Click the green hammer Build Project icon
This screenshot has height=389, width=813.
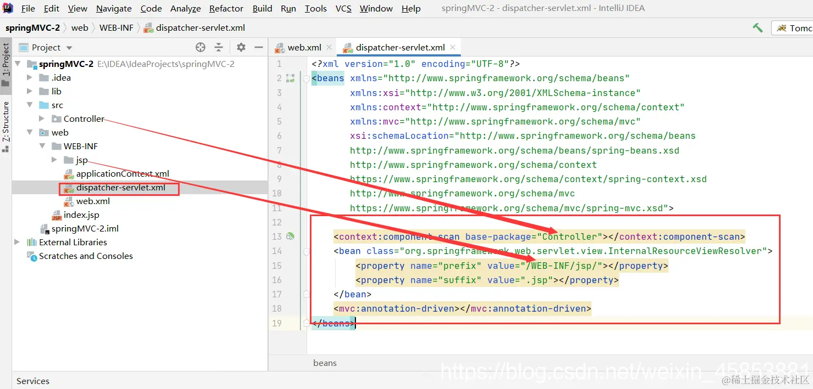(758, 27)
